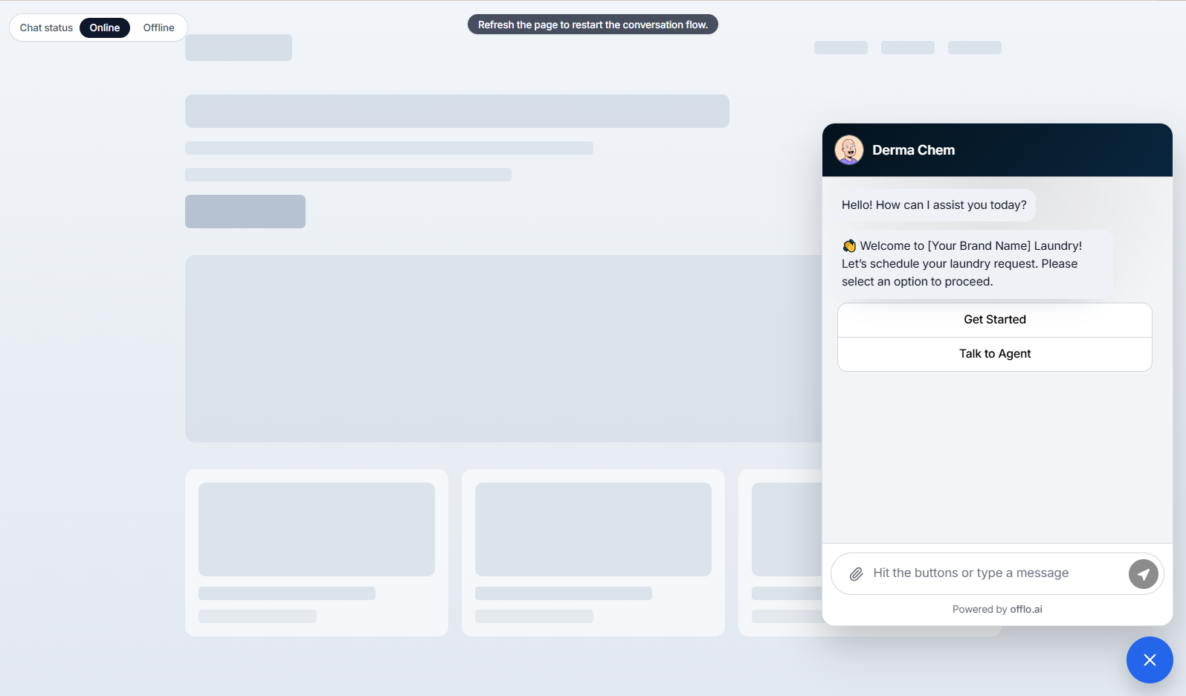The height and width of the screenshot is (696, 1186).
Task: Click the Derma Chem avatar image
Action: (849, 150)
